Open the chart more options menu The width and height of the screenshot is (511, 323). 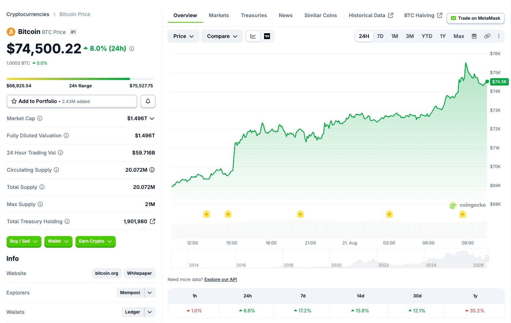tap(499, 36)
